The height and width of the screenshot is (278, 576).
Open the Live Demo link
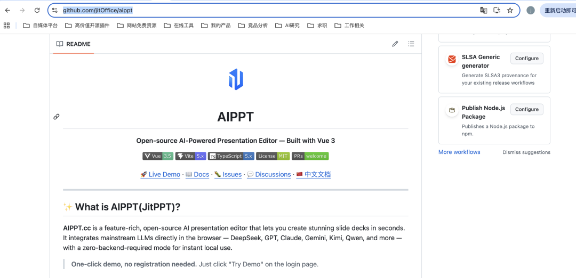(x=160, y=175)
